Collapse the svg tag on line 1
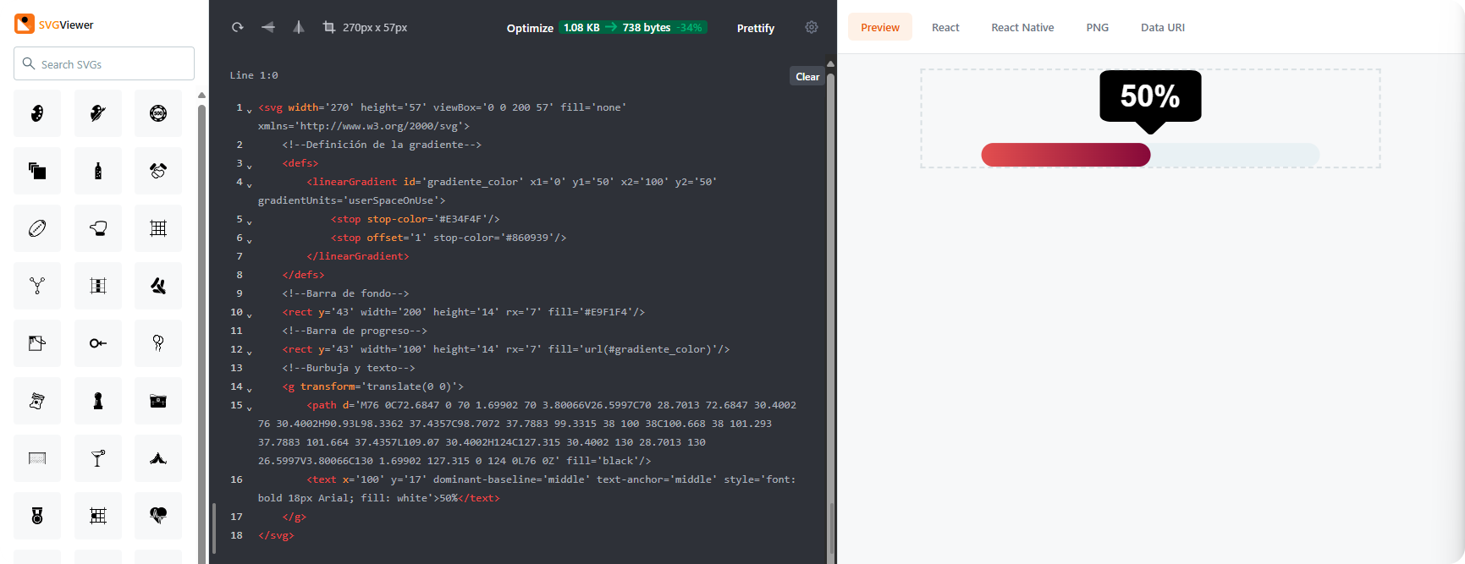 [249, 110]
